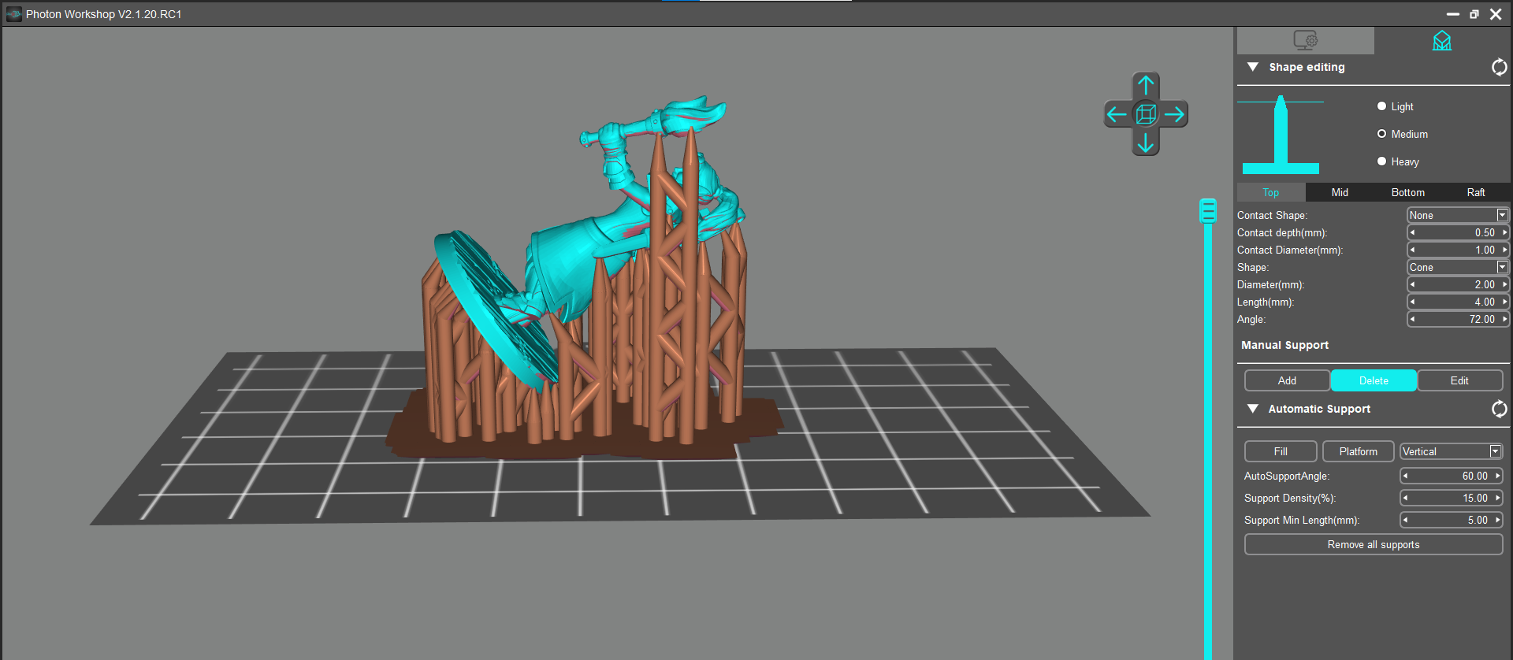The image size is (1513, 660).
Task: Switch to the Top support tab
Action: coord(1271,192)
